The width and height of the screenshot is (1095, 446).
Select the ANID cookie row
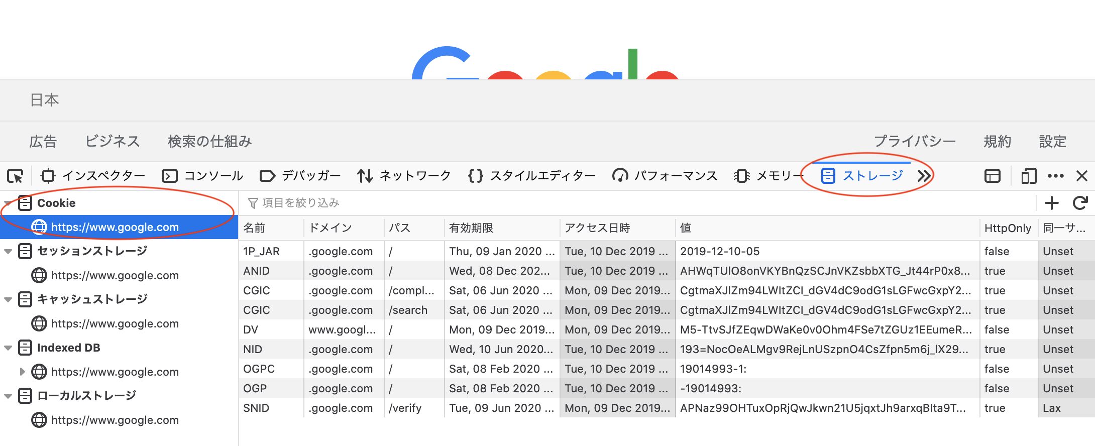(667, 271)
